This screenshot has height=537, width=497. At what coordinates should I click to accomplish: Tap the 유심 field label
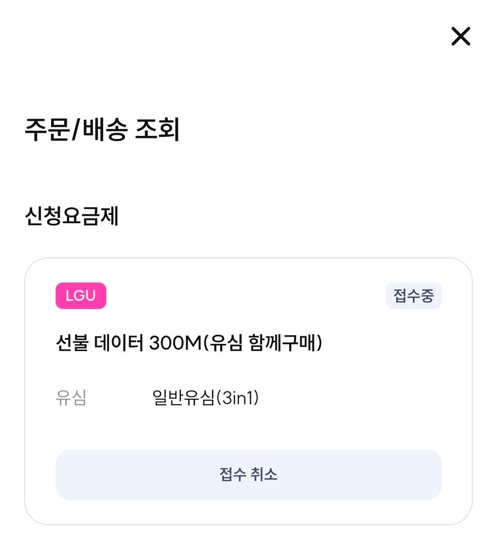click(71, 398)
